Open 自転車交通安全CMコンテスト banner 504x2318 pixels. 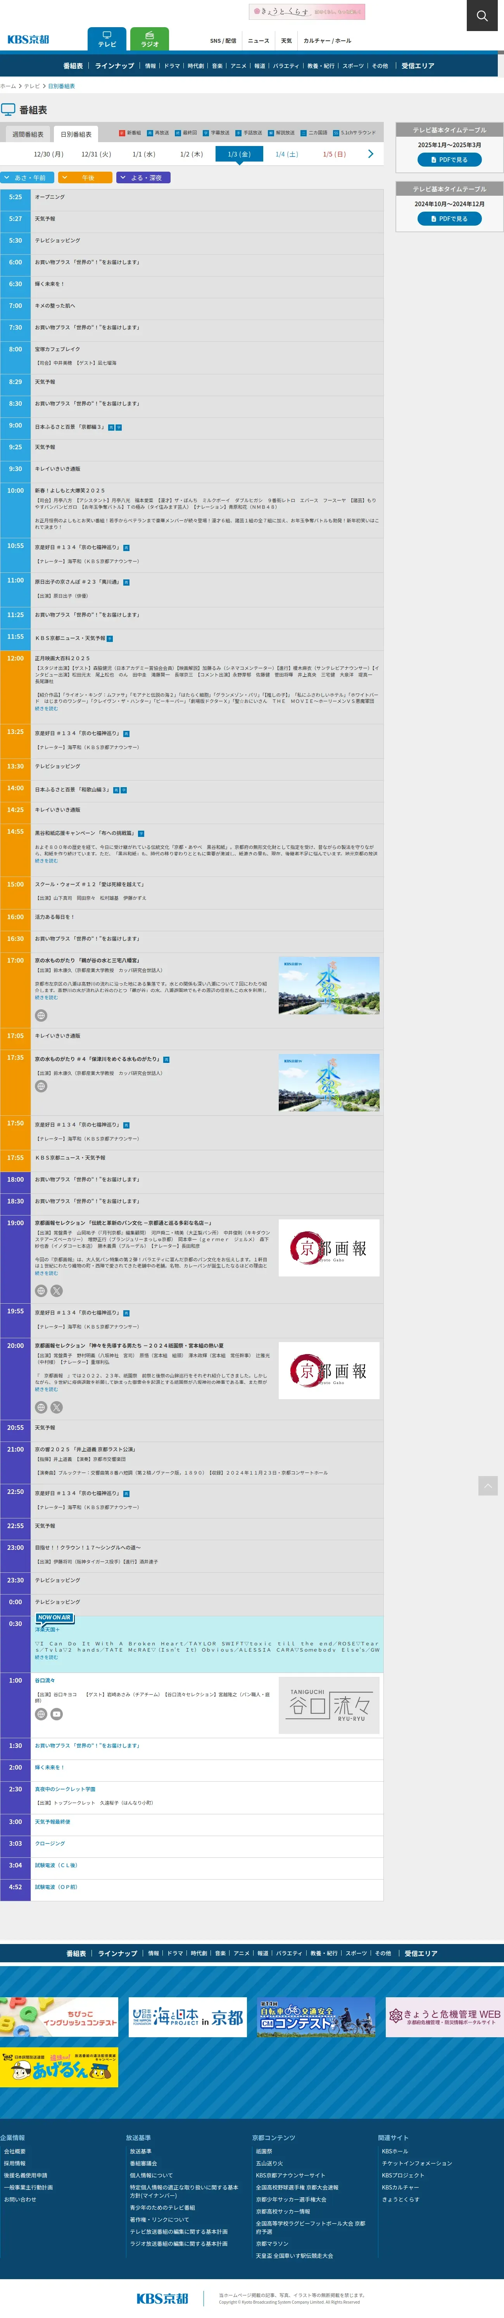(x=316, y=2017)
